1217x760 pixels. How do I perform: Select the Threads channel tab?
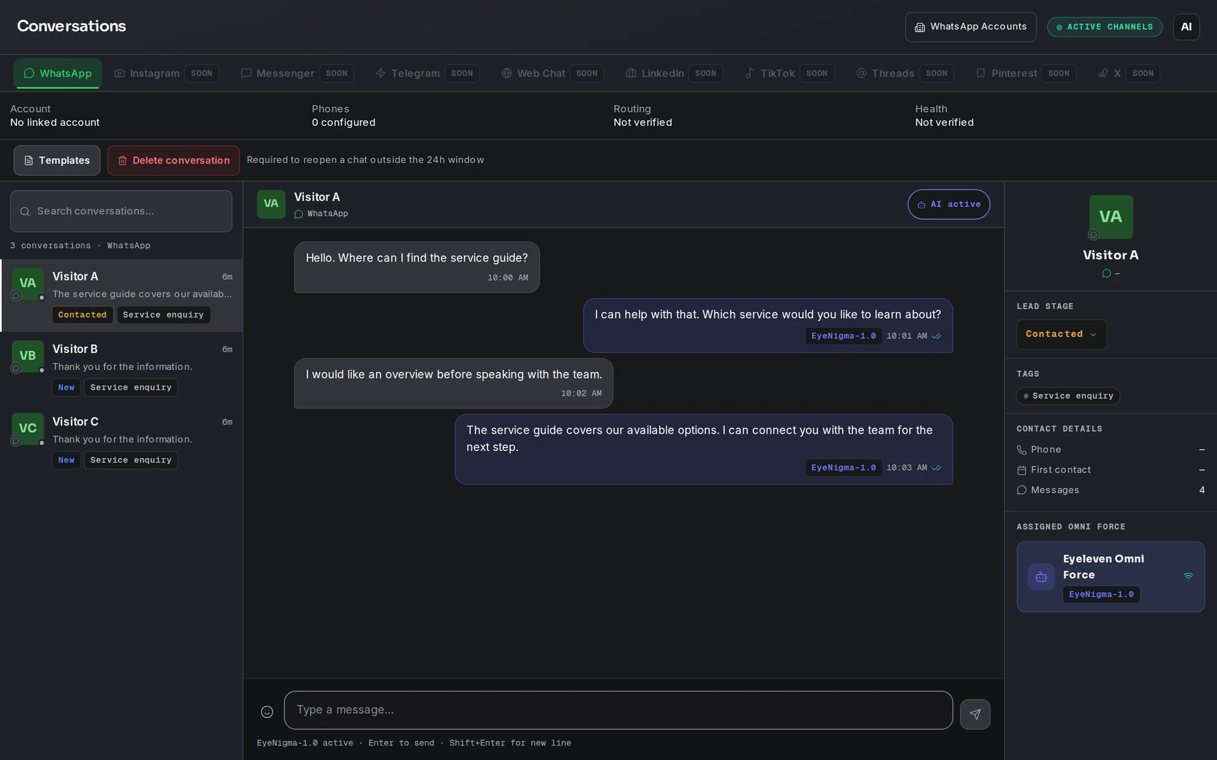click(905, 73)
